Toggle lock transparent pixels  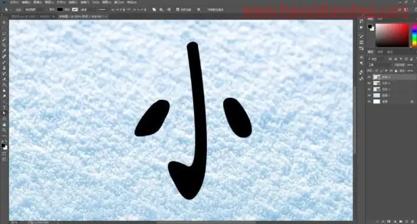click(377, 71)
